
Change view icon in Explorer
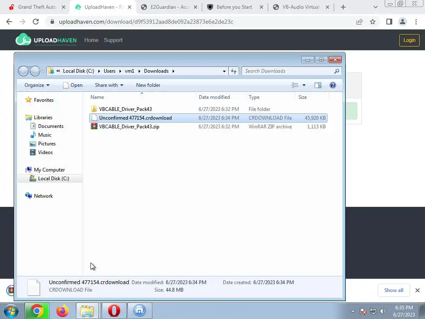click(x=295, y=85)
